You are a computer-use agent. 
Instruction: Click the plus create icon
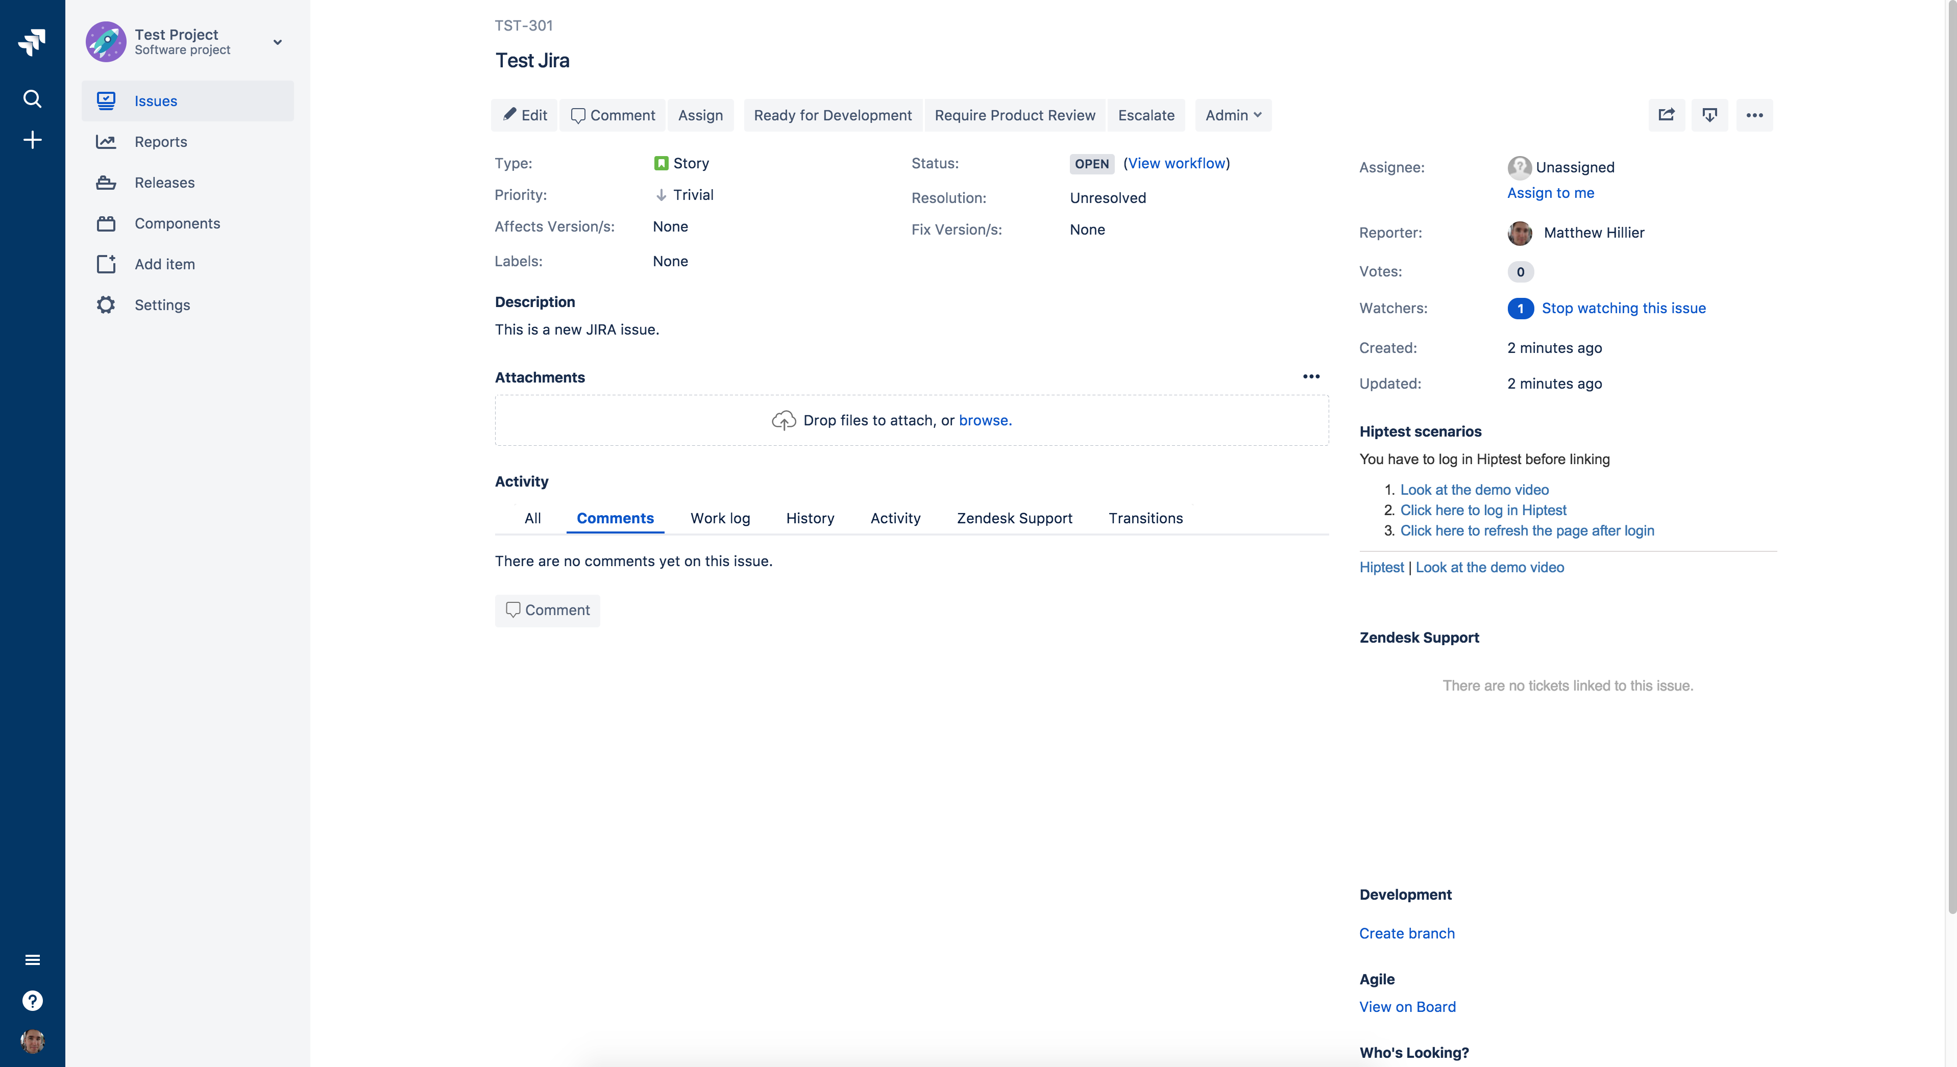pyautogui.click(x=32, y=140)
